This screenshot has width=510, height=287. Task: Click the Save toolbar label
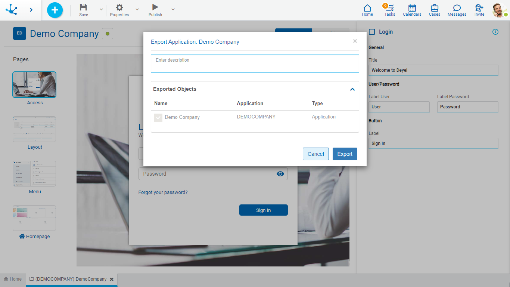84,15
